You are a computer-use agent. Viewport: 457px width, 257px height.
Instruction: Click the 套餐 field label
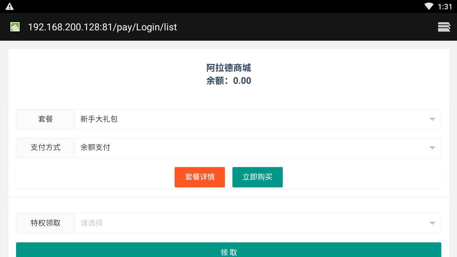(x=45, y=119)
